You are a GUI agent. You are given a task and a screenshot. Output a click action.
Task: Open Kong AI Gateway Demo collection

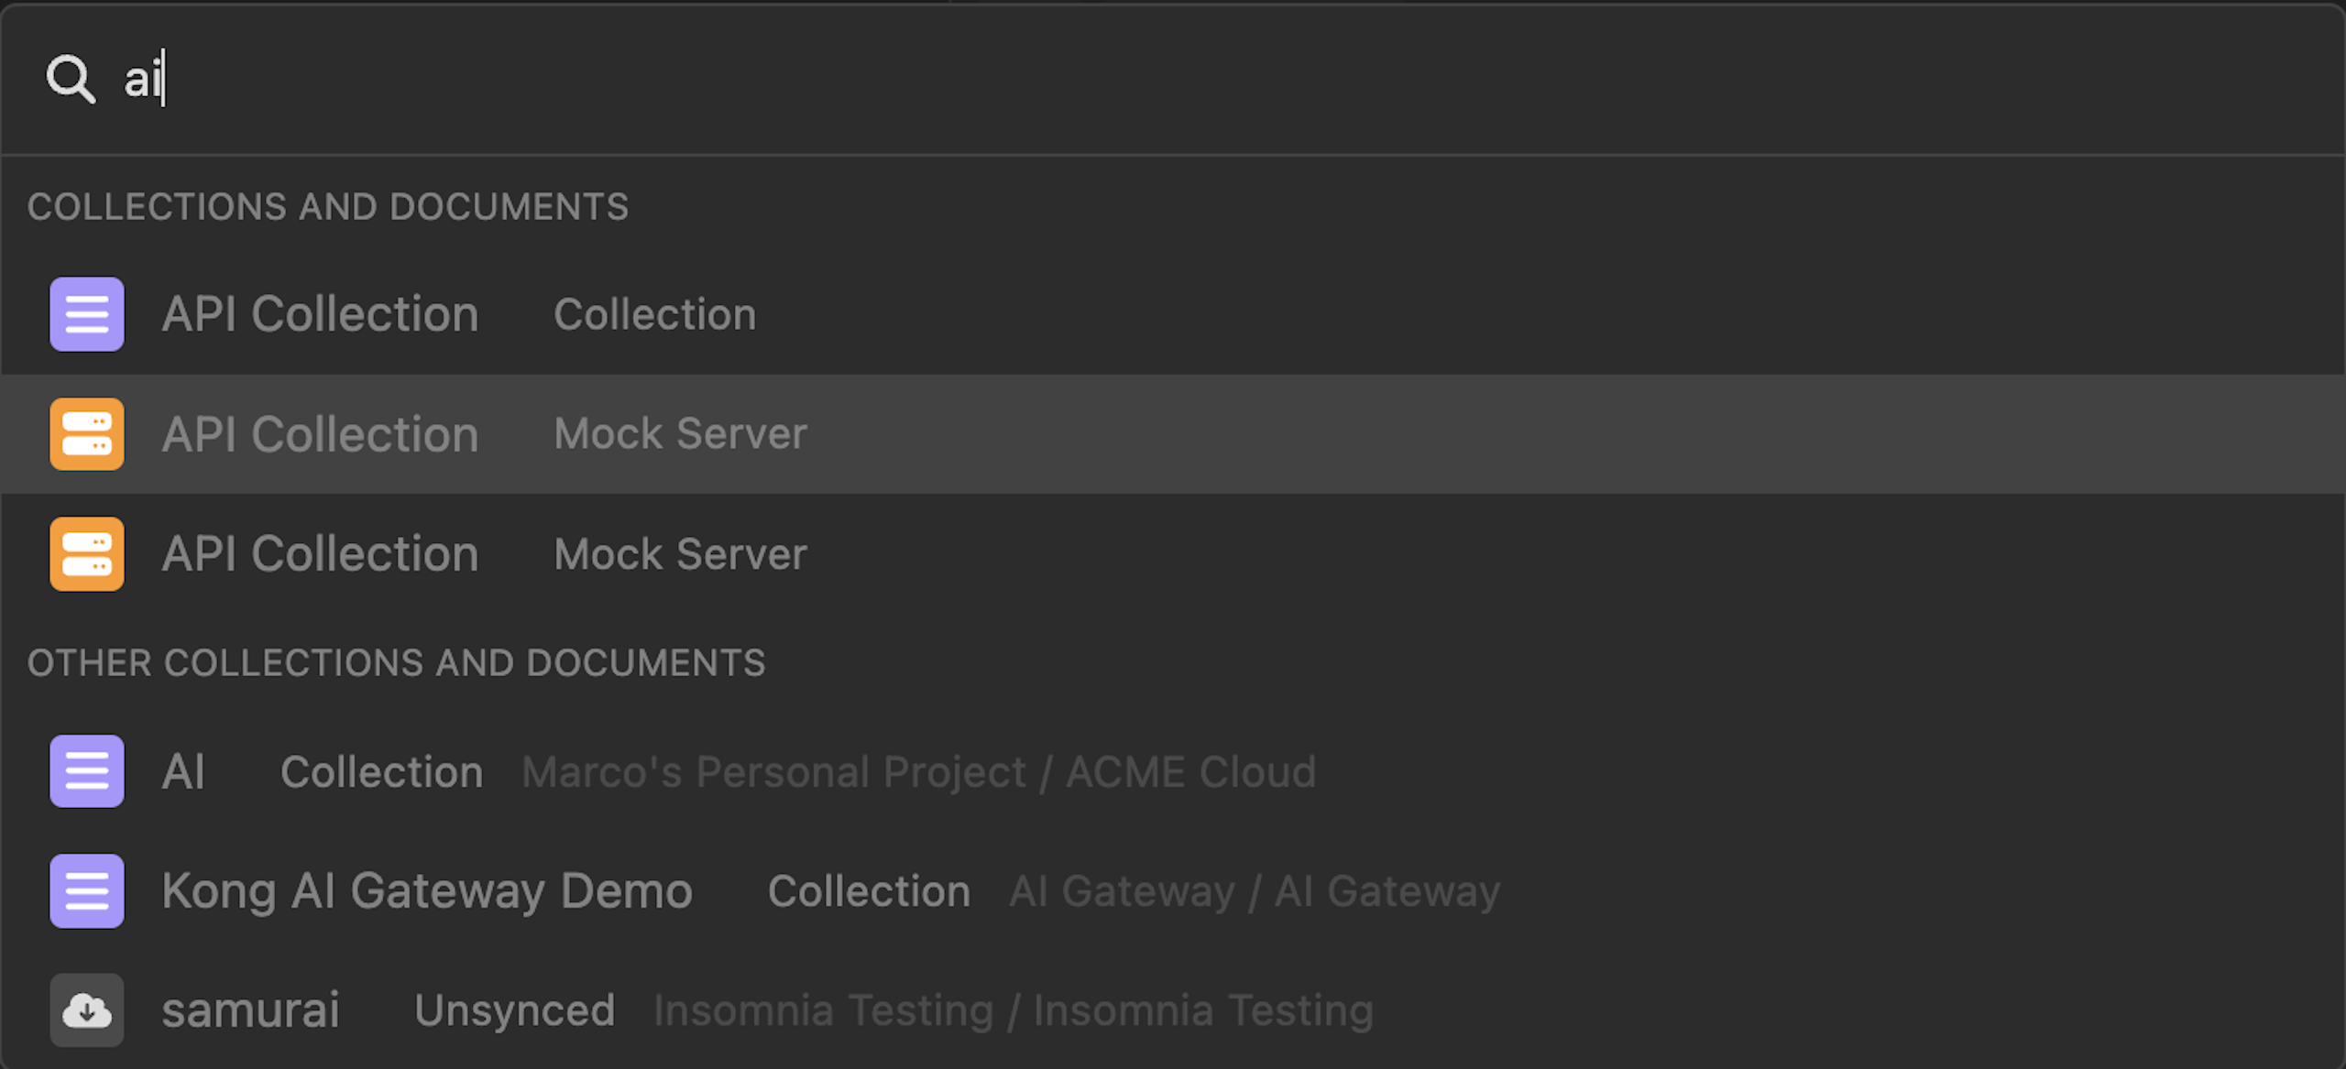click(427, 891)
